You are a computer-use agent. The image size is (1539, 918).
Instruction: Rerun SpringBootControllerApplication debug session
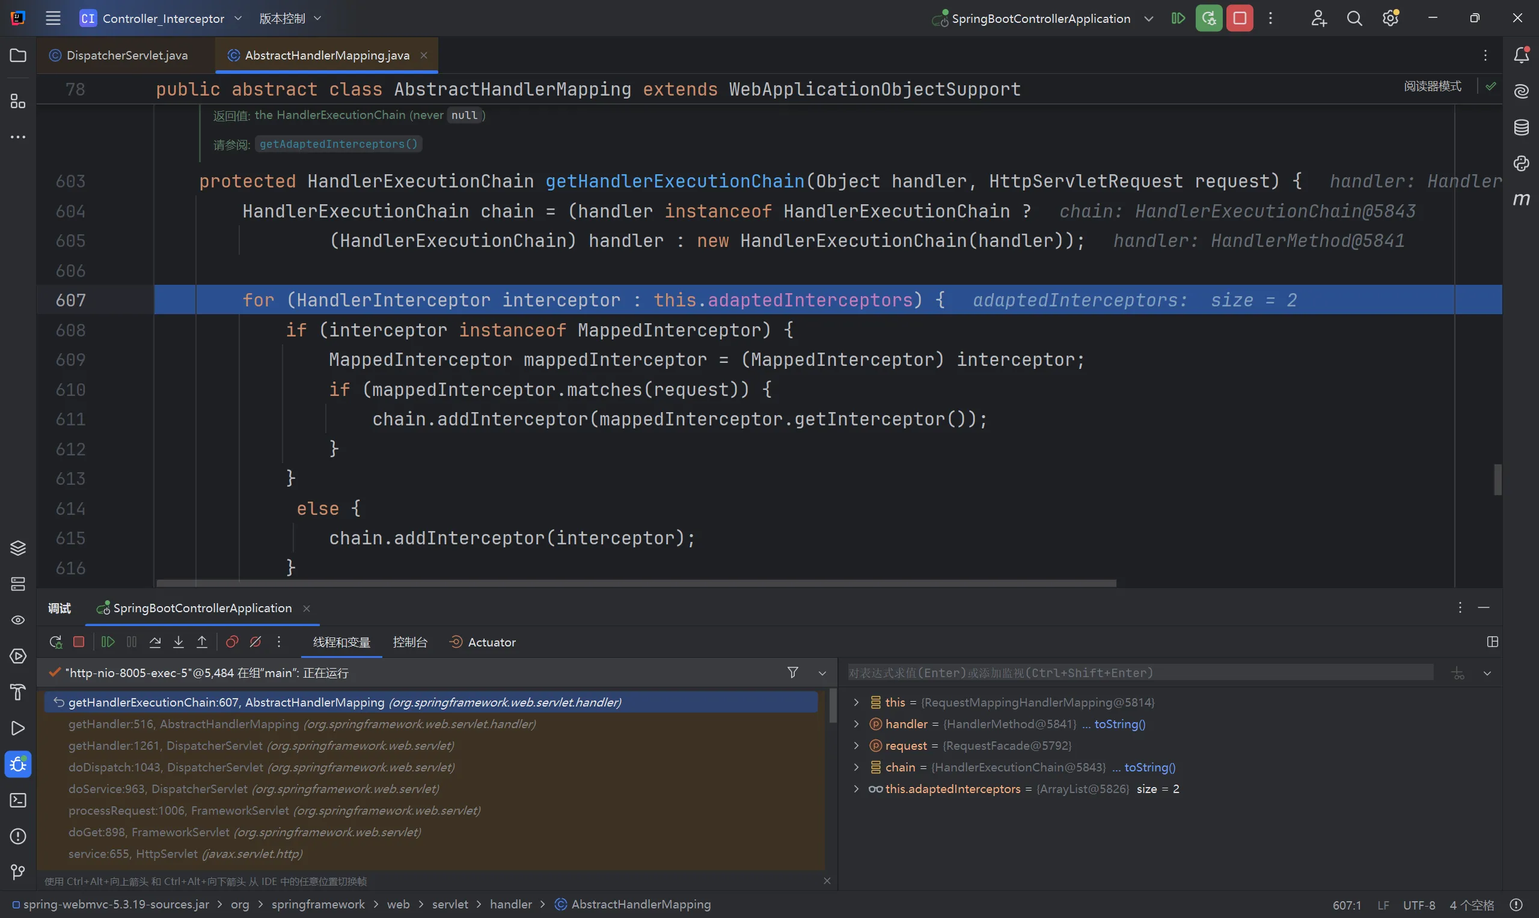point(1208,19)
